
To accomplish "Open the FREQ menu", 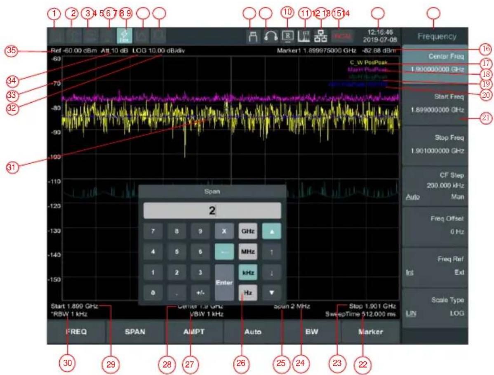I will pos(76,332).
